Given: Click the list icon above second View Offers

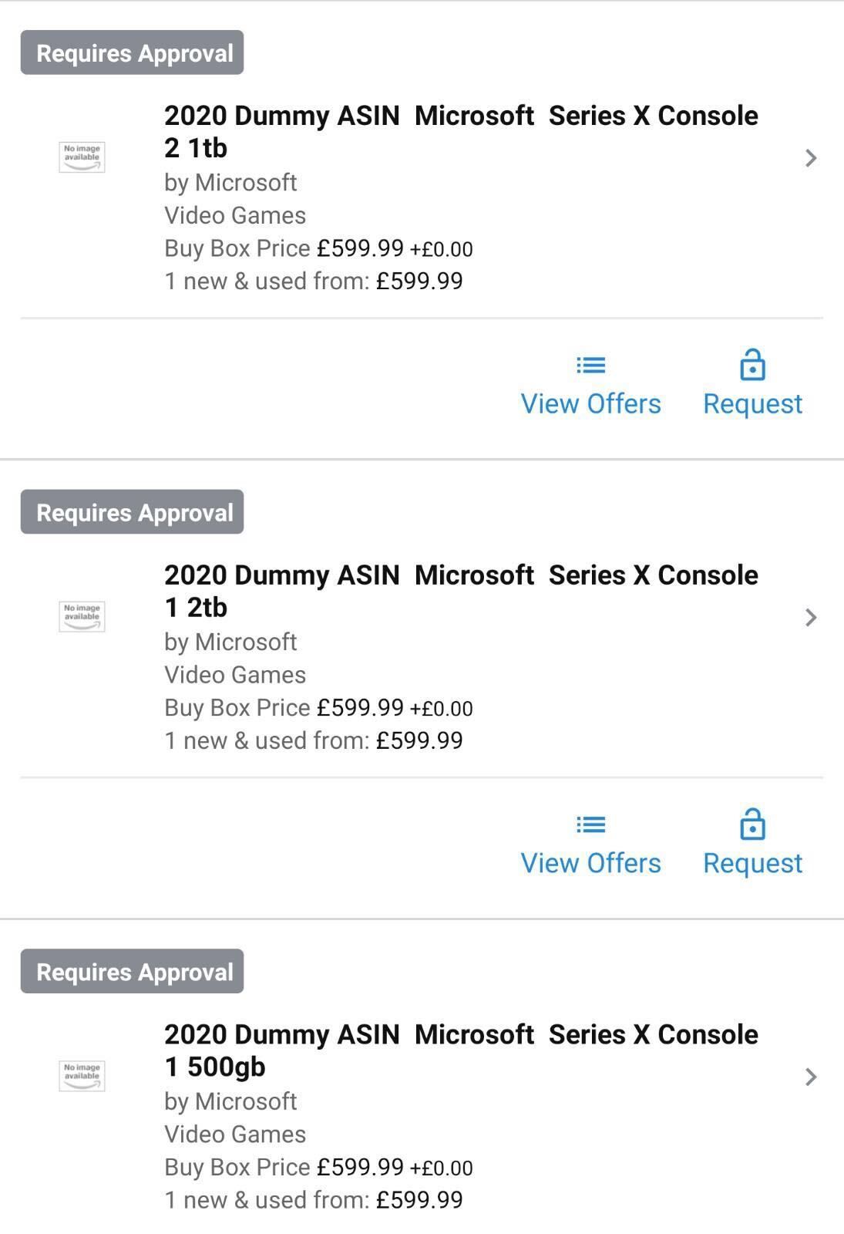Looking at the screenshot, I should [590, 824].
